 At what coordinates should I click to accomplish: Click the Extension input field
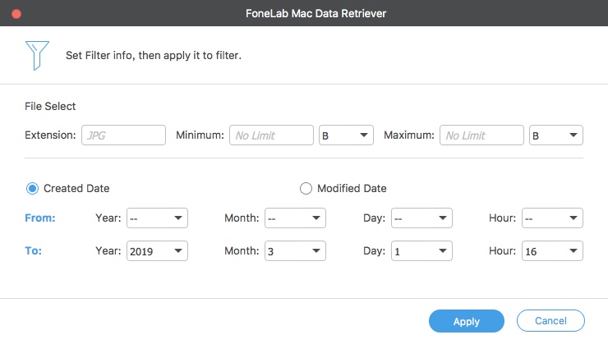123,135
